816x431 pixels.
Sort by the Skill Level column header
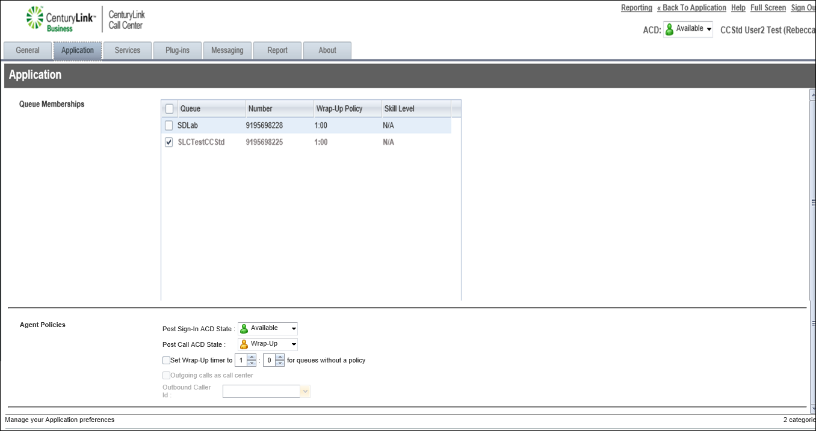(416, 109)
